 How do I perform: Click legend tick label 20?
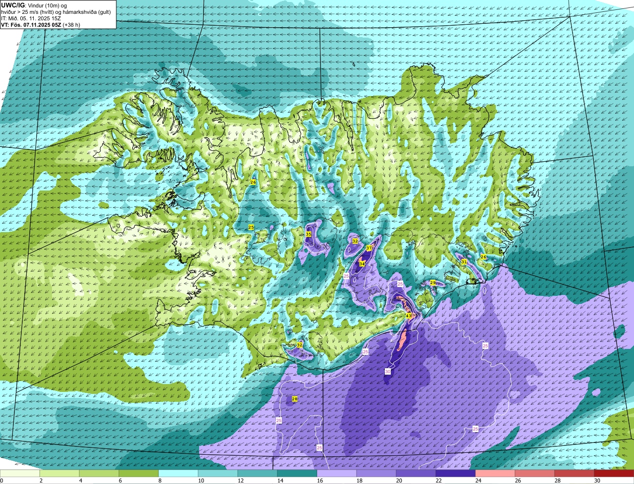tap(399, 481)
